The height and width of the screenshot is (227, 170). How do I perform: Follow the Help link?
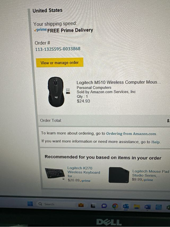pyautogui.click(x=156, y=142)
